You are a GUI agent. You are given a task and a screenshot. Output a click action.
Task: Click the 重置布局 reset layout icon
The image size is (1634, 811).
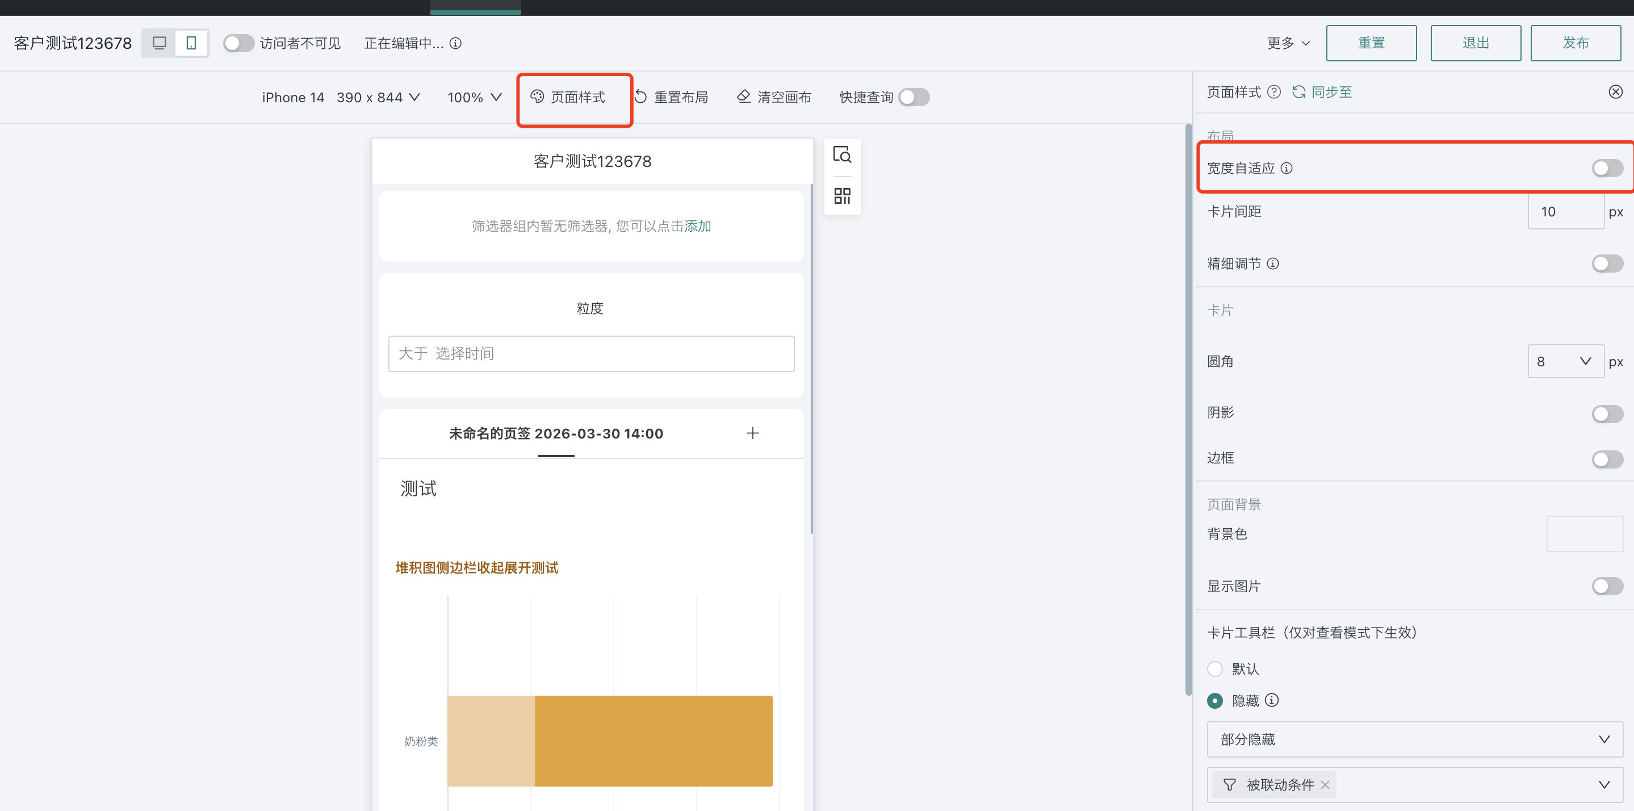tap(640, 97)
